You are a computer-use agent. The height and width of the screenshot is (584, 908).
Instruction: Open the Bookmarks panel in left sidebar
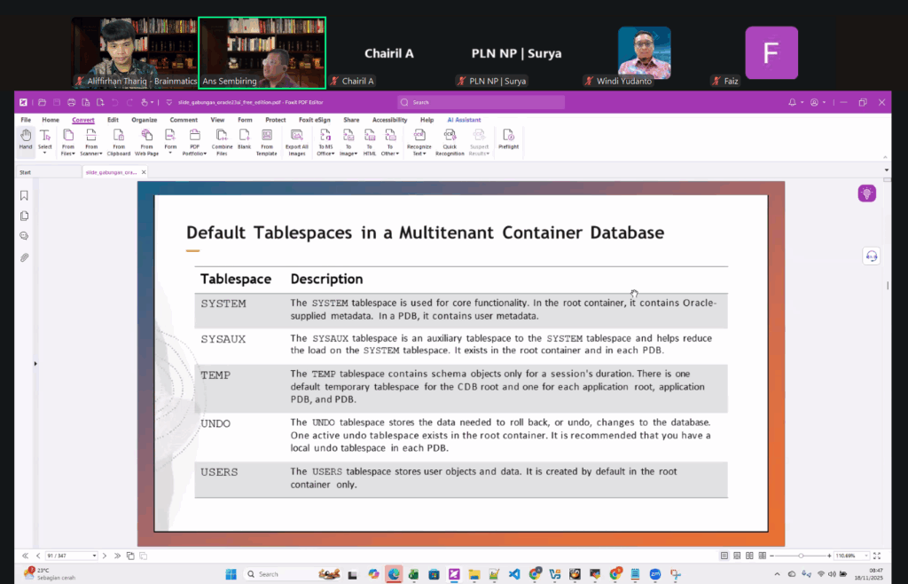[24, 195]
